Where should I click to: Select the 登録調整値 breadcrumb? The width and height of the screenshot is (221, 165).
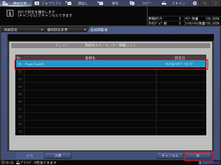click(99, 30)
